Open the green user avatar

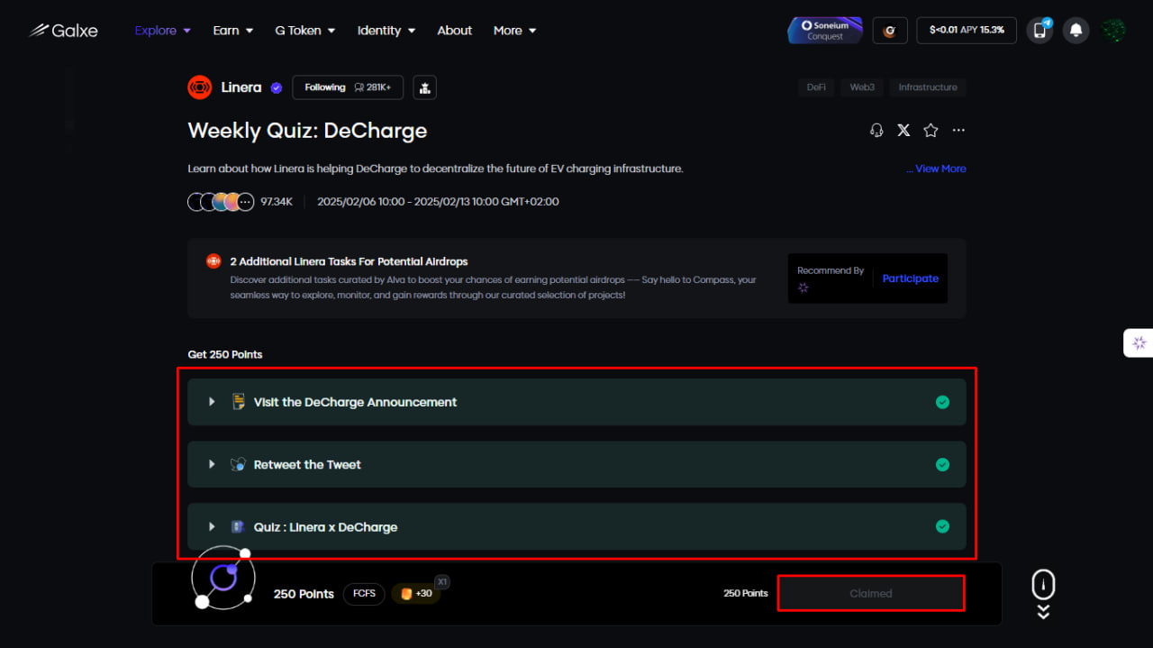click(x=1114, y=31)
